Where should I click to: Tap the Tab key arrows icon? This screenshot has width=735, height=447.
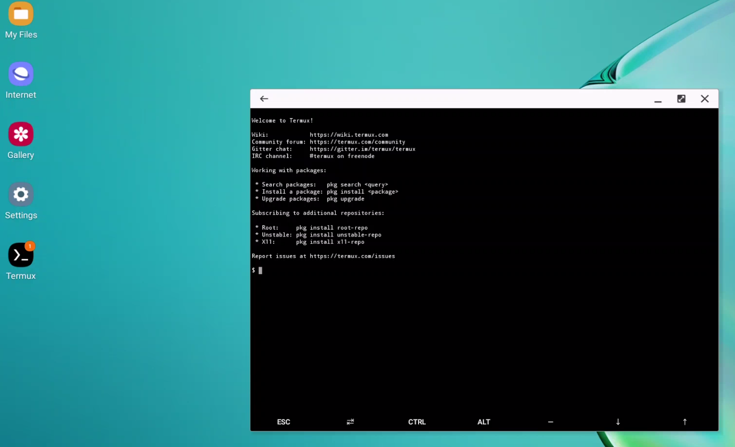pyautogui.click(x=350, y=422)
